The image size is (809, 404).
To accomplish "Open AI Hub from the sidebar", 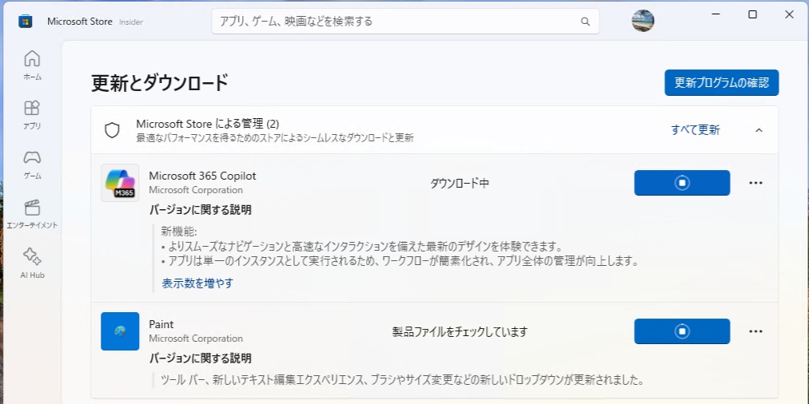I will point(32,263).
